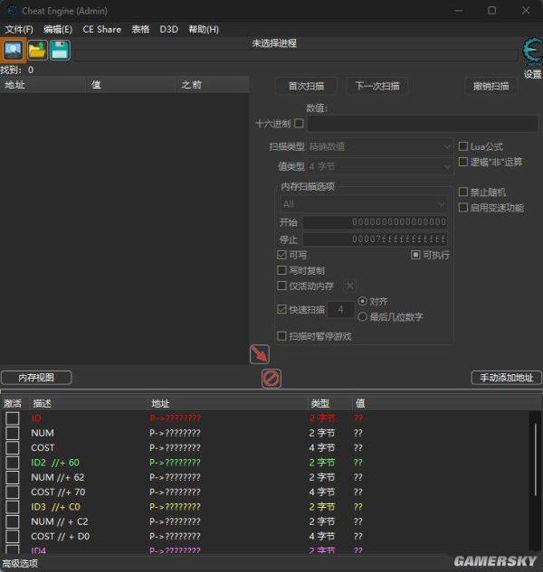Open a cheat table file folder icon
Screen dimensions: 543x572
[37, 50]
